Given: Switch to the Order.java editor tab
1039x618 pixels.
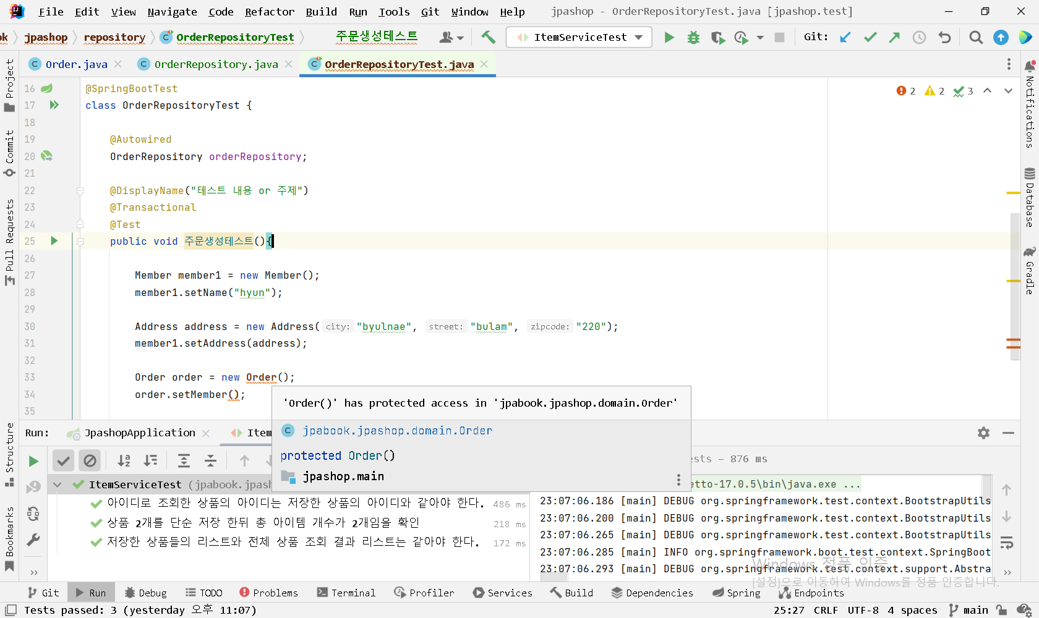Looking at the screenshot, I should [x=75, y=64].
